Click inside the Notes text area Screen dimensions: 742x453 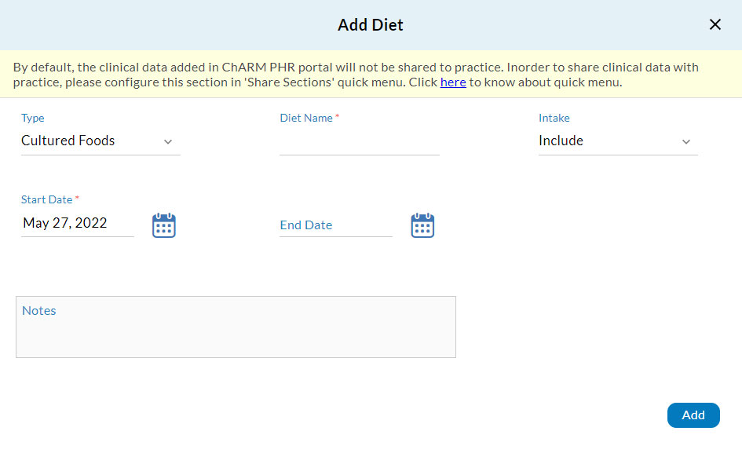coord(236,326)
